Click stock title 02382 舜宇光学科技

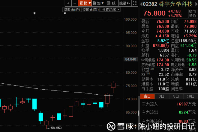coord(168,4)
